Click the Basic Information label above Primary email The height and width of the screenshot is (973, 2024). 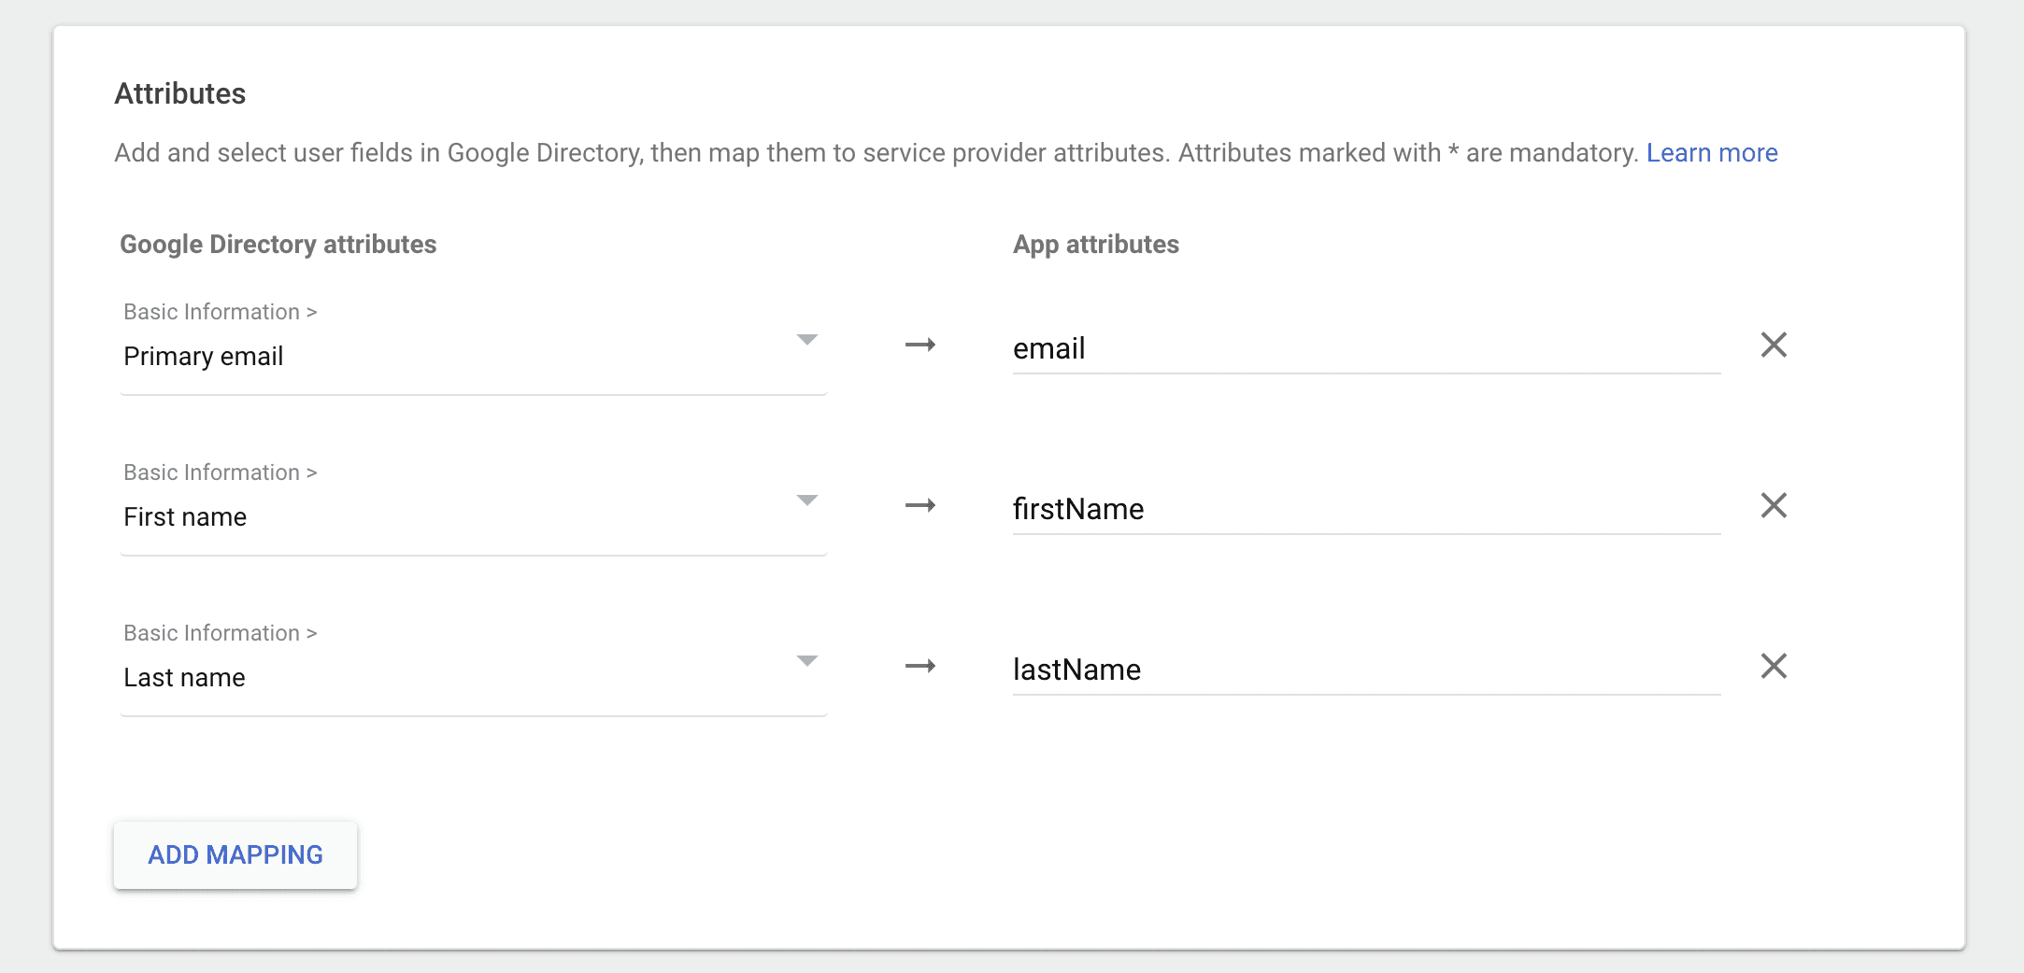click(220, 312)
